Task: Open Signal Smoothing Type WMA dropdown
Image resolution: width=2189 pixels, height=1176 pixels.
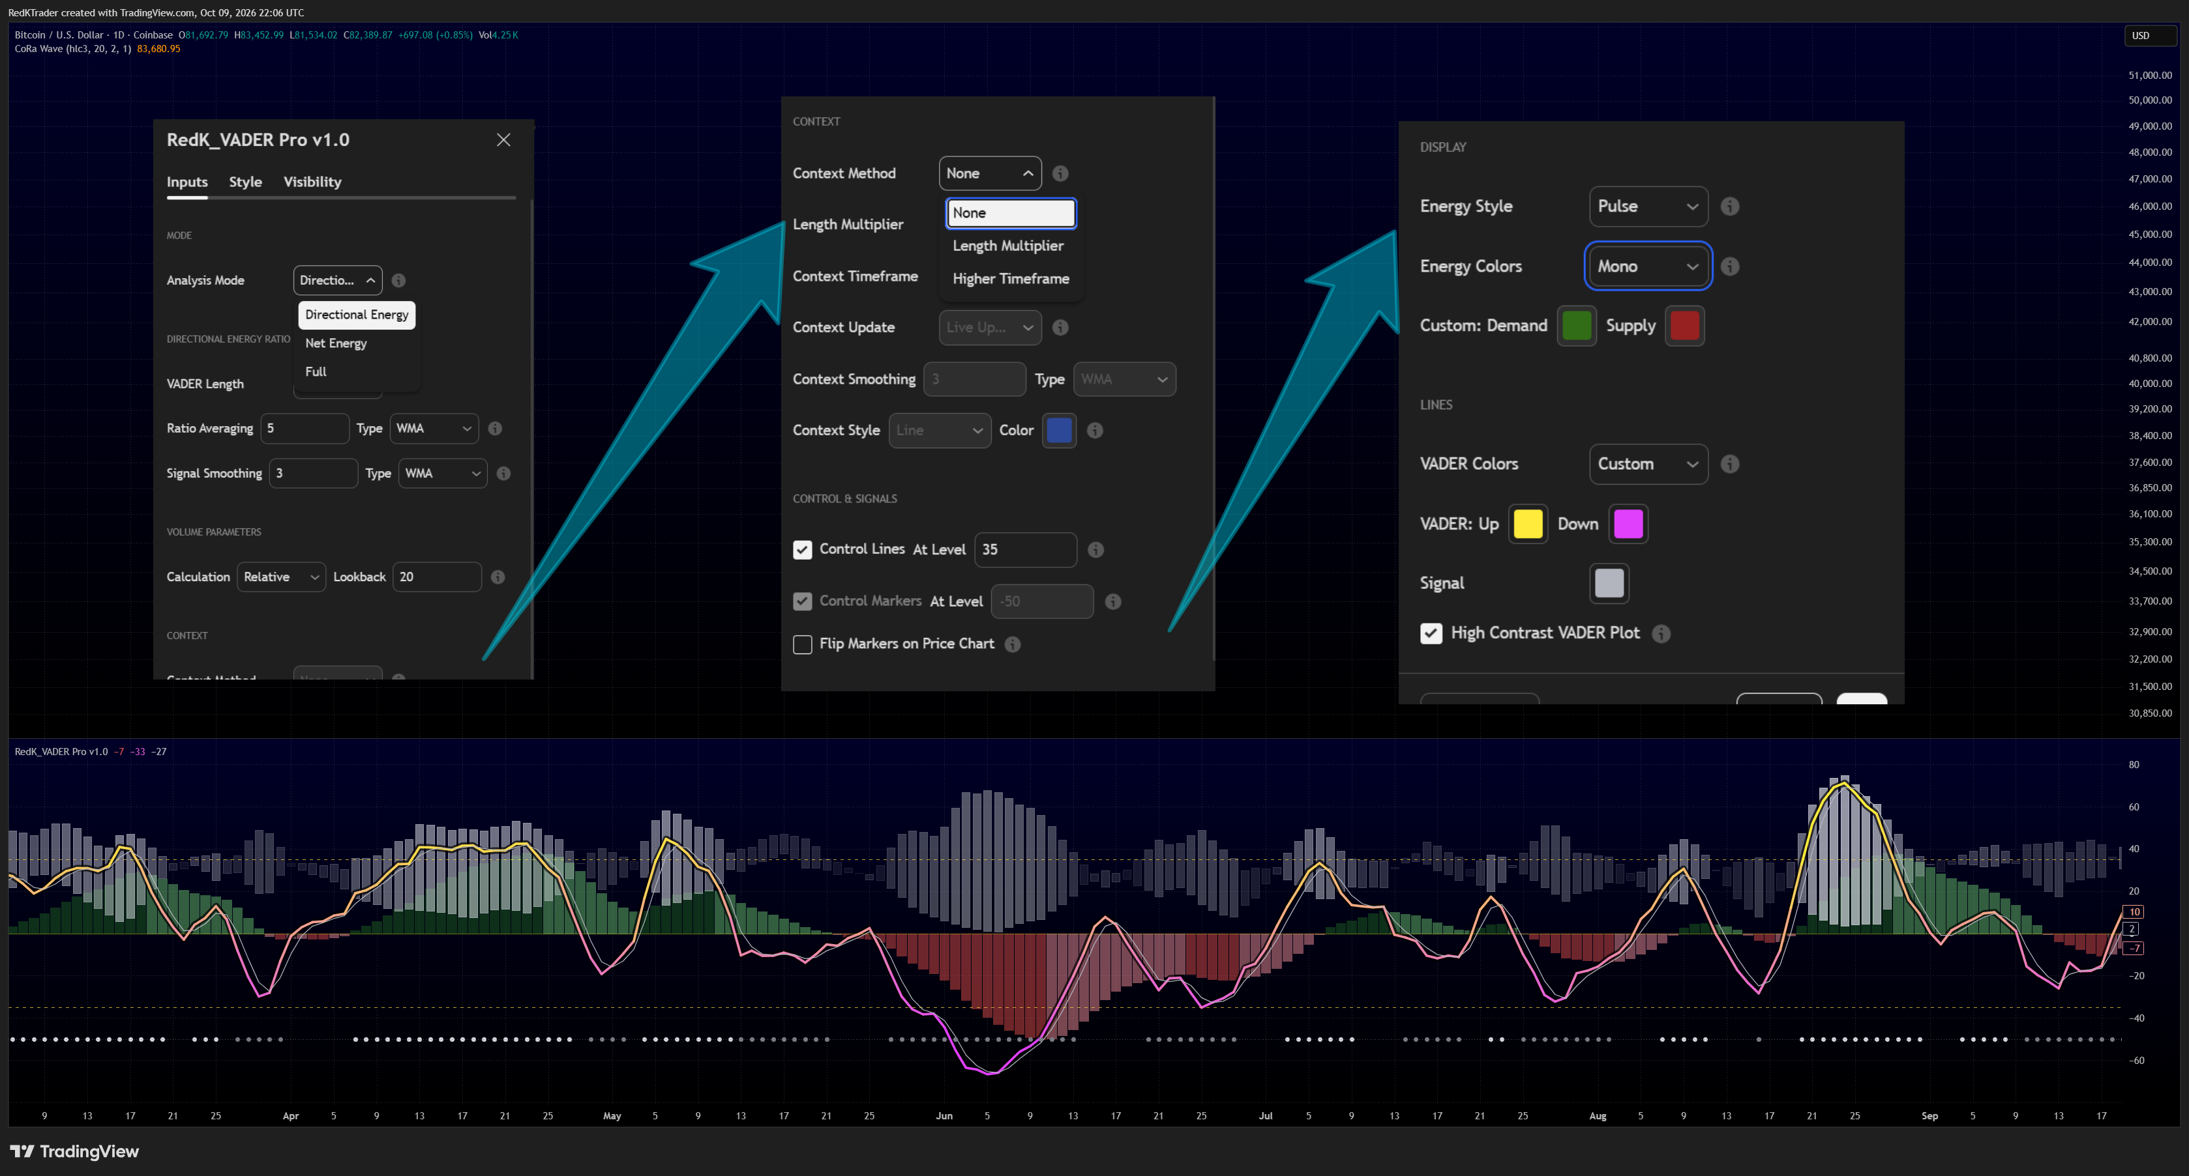Action: pos(443,474)
